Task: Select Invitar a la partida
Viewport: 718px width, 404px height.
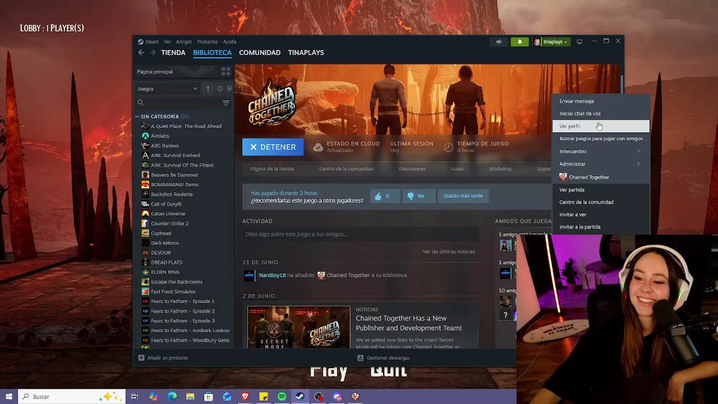Action: coord(601,227)
